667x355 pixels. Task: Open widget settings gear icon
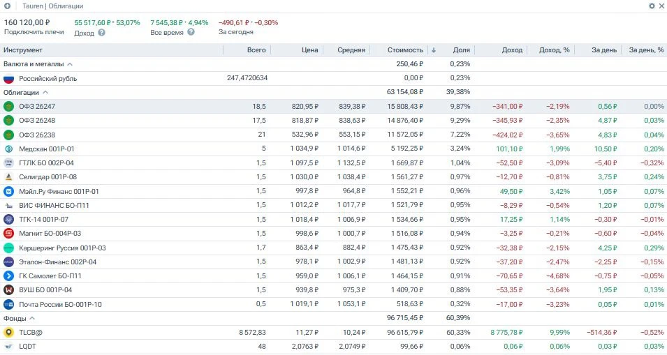[652, 6]
